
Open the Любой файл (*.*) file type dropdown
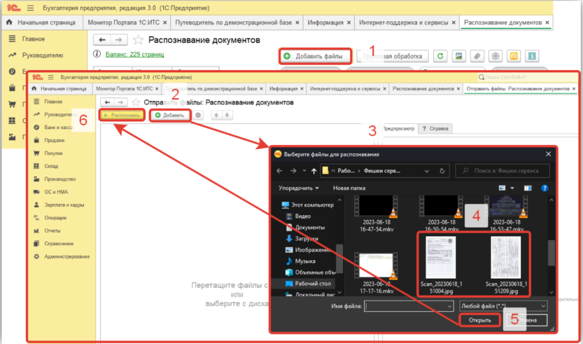point(503,306)
